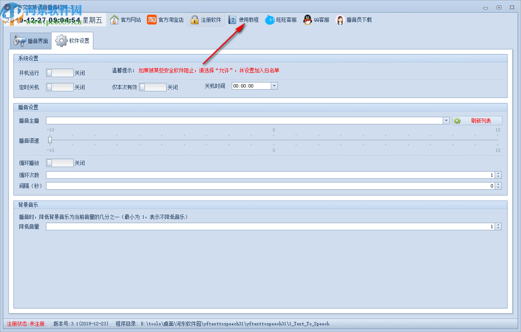The height and width of the screenshot is (332, 521).
Task: Click the 刷新列表 button
Action: tap(477, 121)
